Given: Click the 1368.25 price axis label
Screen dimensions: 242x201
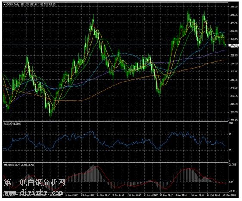Looking at the screenshot, I should 233,6.
